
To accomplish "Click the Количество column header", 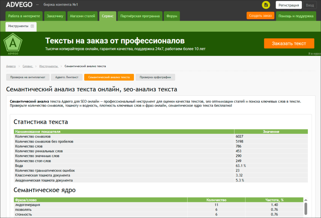I will click(216, 200).
